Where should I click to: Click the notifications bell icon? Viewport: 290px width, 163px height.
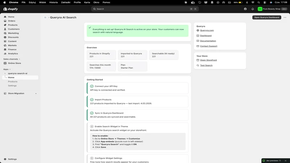(x=253, y=9)
